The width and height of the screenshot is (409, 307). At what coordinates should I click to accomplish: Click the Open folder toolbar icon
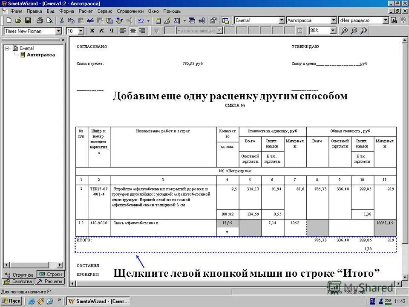pos(18,20)
